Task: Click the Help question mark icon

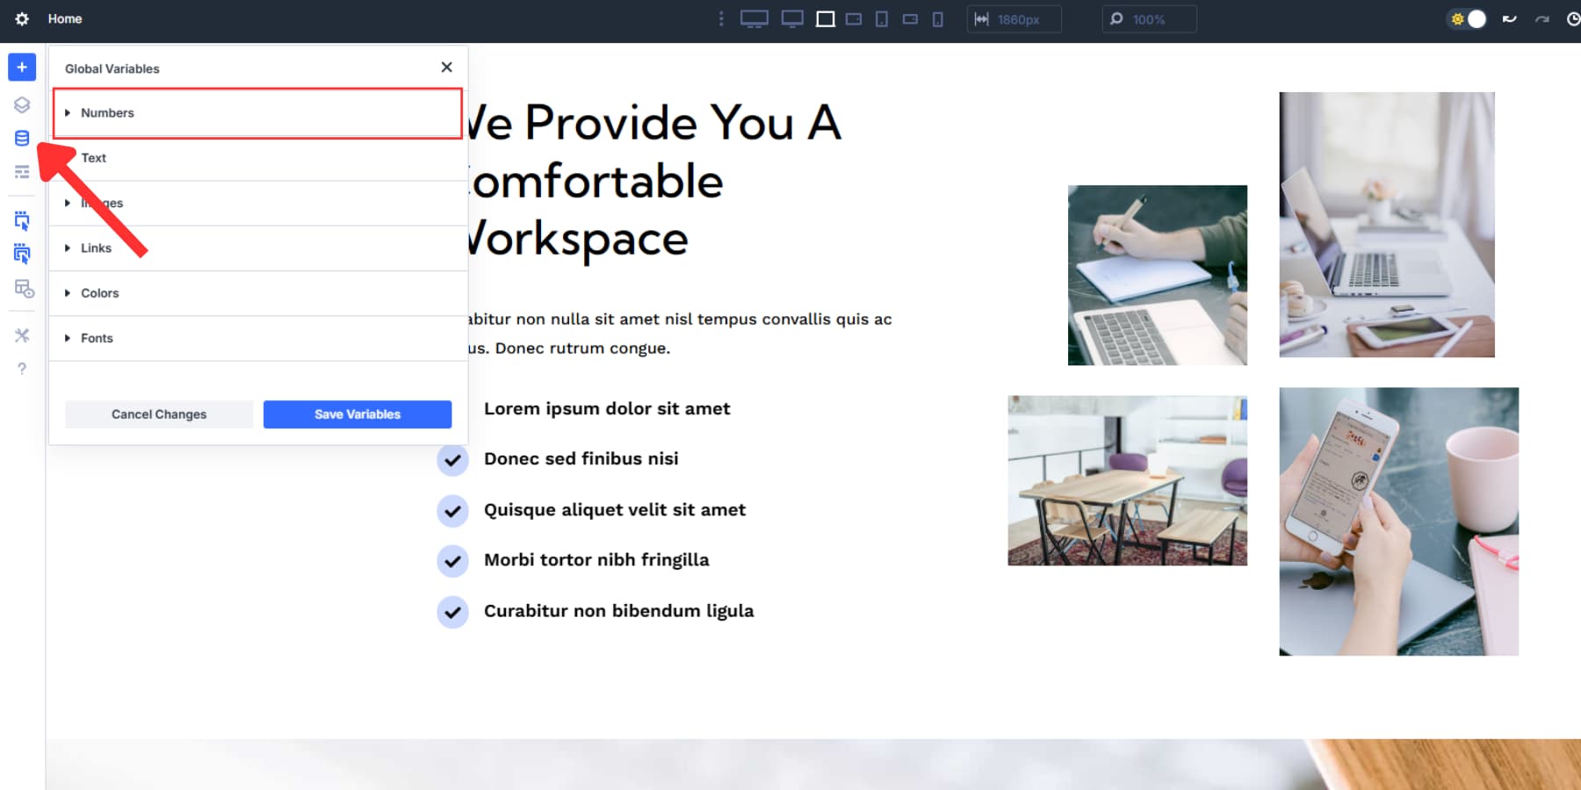Action: coord(21,368)
